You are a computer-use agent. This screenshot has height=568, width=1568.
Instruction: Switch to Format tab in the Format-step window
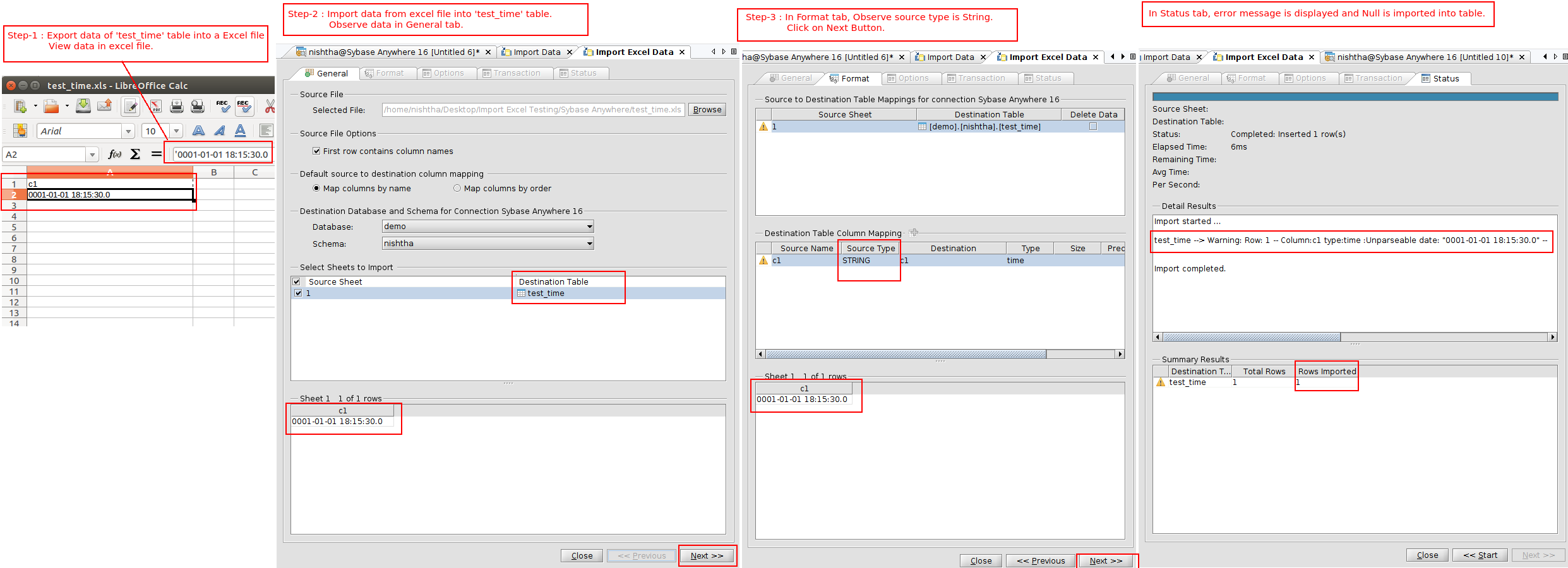coord(849,78)
